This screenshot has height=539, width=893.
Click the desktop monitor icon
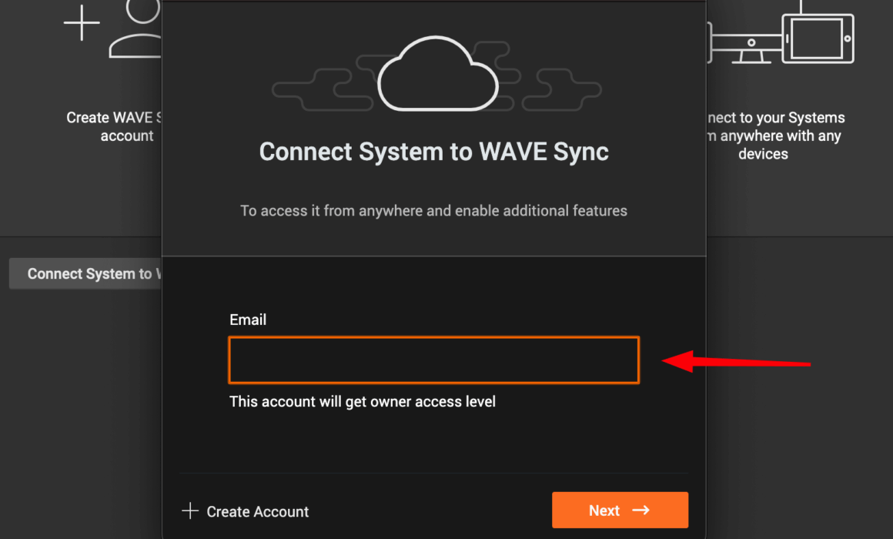(x=745, y=42)
